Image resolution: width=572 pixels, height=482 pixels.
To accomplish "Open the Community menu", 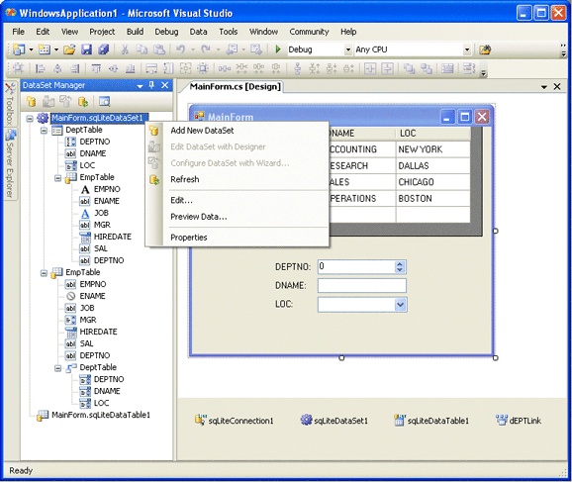I will point(309,32).
